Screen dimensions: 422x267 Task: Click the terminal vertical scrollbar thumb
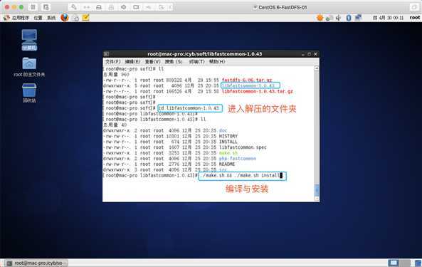[x=317, y=190]
